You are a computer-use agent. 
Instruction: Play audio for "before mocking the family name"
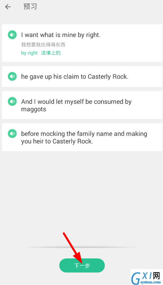12,134
